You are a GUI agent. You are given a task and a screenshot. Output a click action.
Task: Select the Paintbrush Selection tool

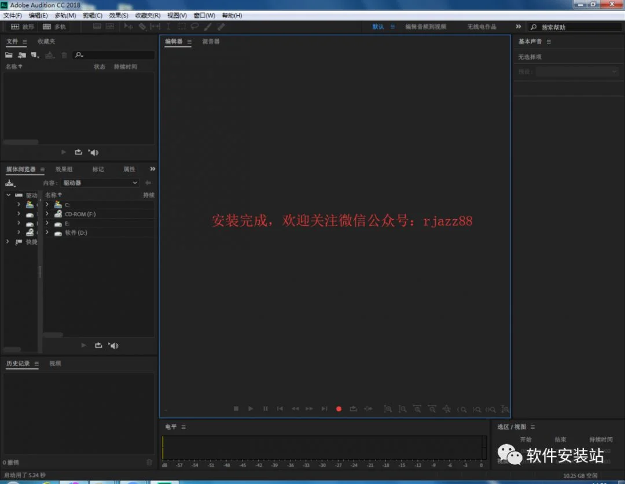point(208,27)
